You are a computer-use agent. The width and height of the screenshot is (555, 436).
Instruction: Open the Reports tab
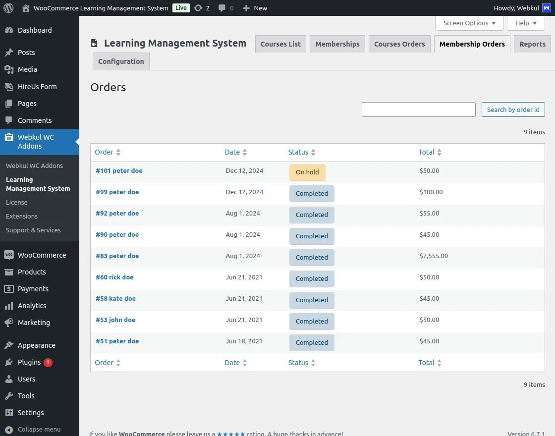(x=532, y=44)
